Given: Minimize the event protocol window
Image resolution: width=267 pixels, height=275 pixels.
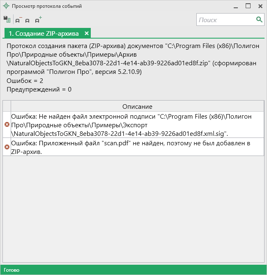Looking at the screenshot, I should click(x=236, y=6).
